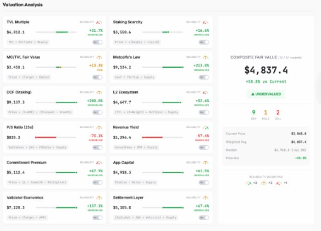Viewport: 321px width, 231px height.
Task: Click the TVL Multiple reliability gauge icon
Action: click(x=99, y=22)
